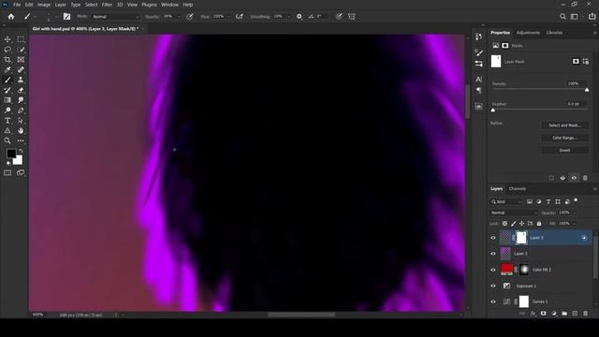Open layer blend mode Normal dropdown
This screenshot has width=599, height=337.
pos(514,212)
